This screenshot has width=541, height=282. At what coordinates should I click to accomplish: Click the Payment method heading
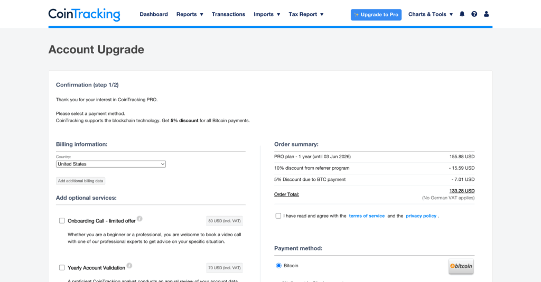click(x=298, y=248)
